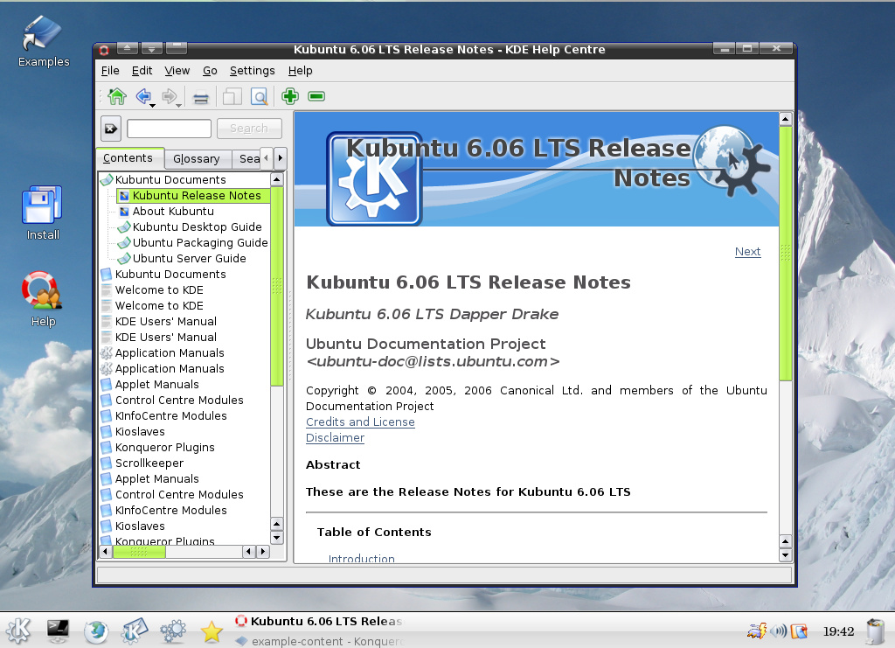
Task: Click window menu icon in title bar
Action: point(105,50)
